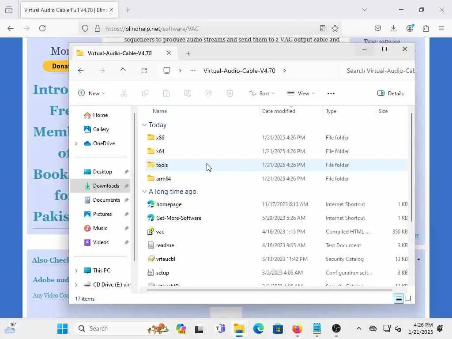Open Save to Pocket icon in Firefox

(x=378, y=28)
